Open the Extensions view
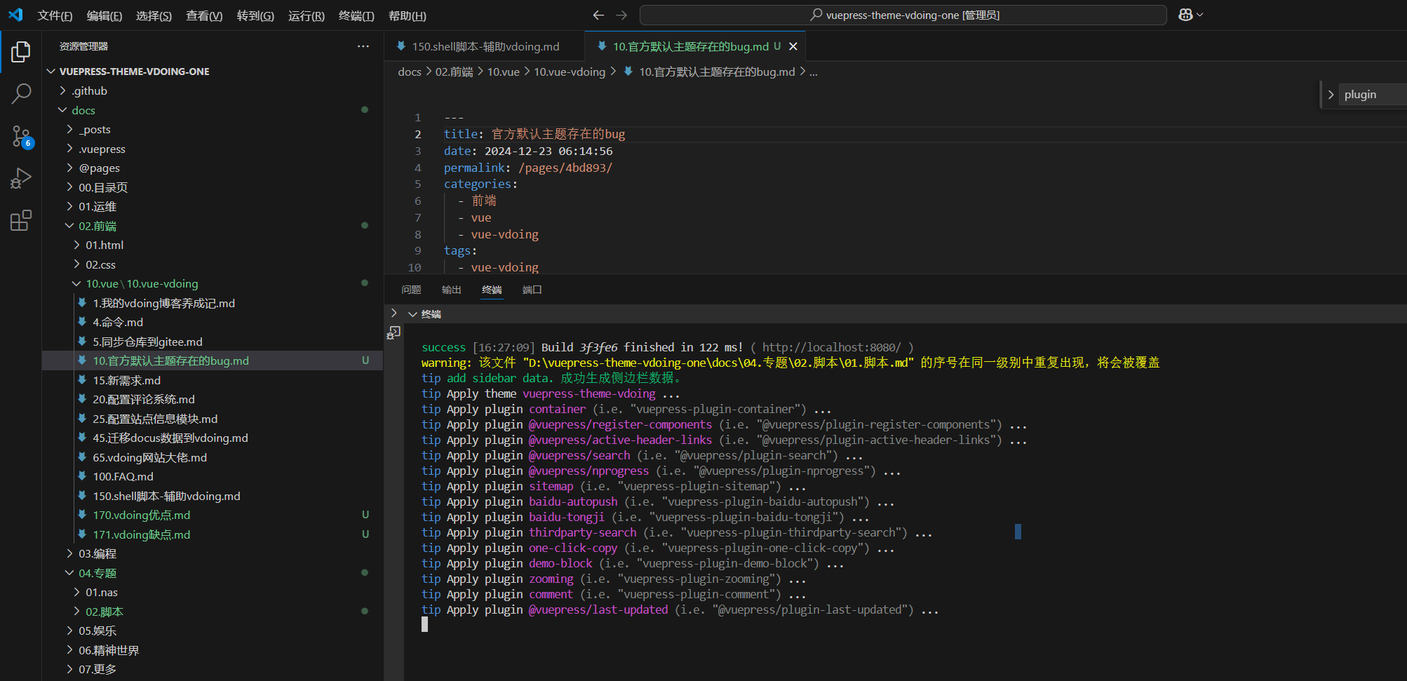The width and height of the screenshot is (1407, 681). point(21,220)
